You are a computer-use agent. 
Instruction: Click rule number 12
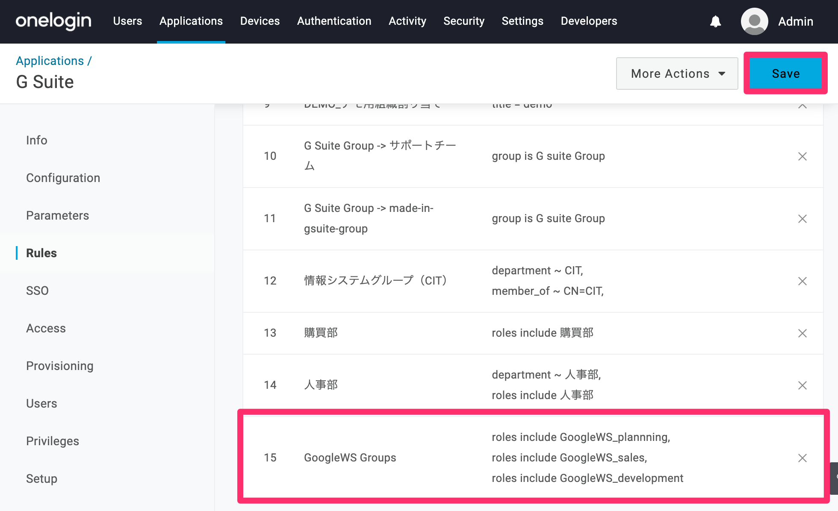pos(270,281)
